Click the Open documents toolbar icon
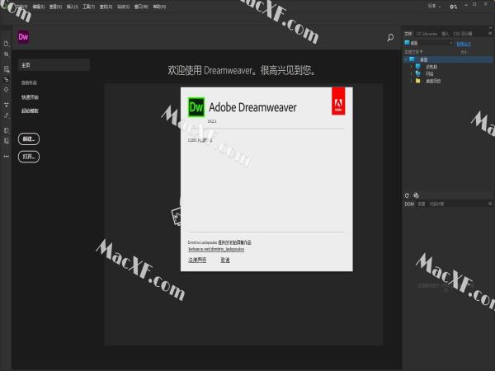The height and width of the screenshot is (371, 495). click(7, 44)
